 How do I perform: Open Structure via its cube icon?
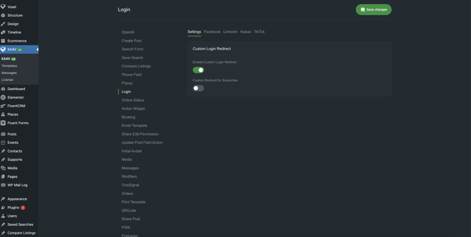[3, 15]
